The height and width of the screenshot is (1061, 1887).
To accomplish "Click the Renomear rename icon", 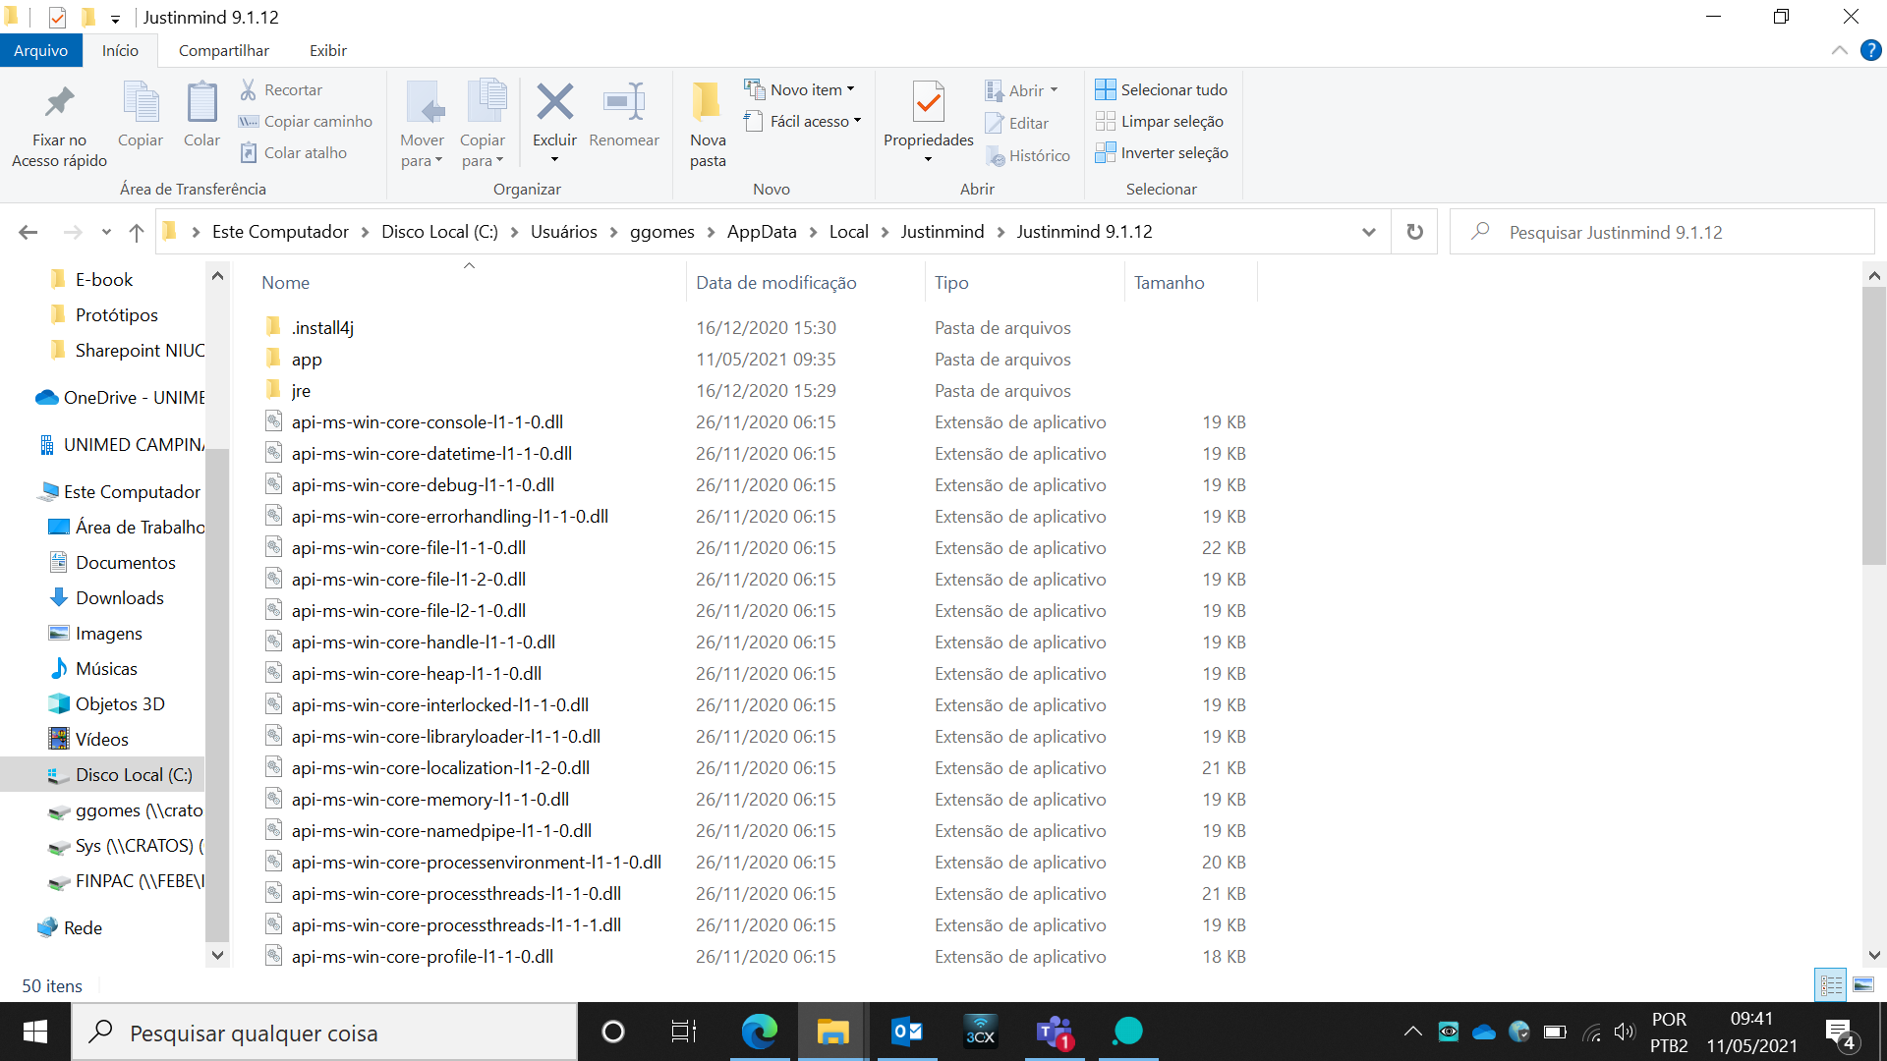I will (624, 103).
